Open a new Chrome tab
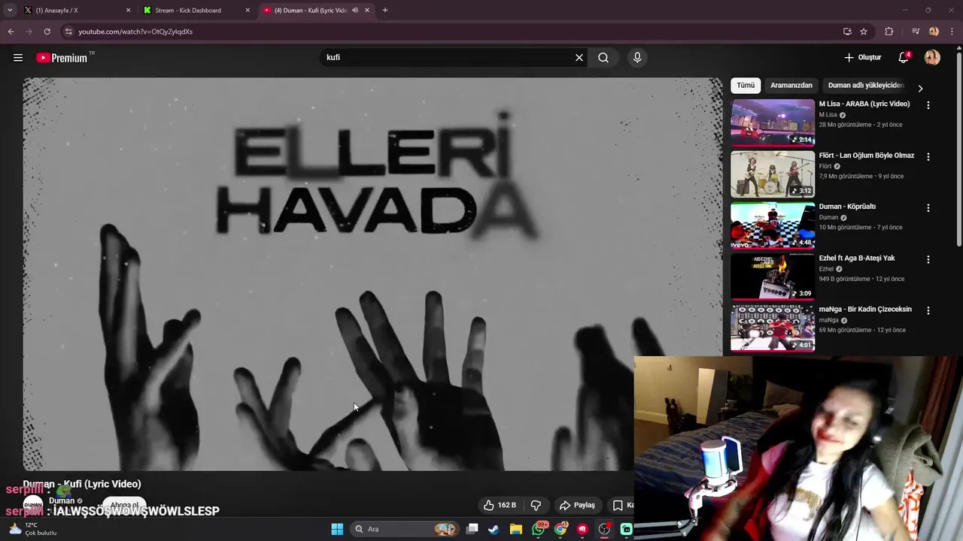 385,11
